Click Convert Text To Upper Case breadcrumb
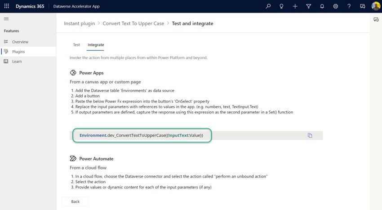The width and height of the screenshot is (382, 210). (x=133, y=23)
